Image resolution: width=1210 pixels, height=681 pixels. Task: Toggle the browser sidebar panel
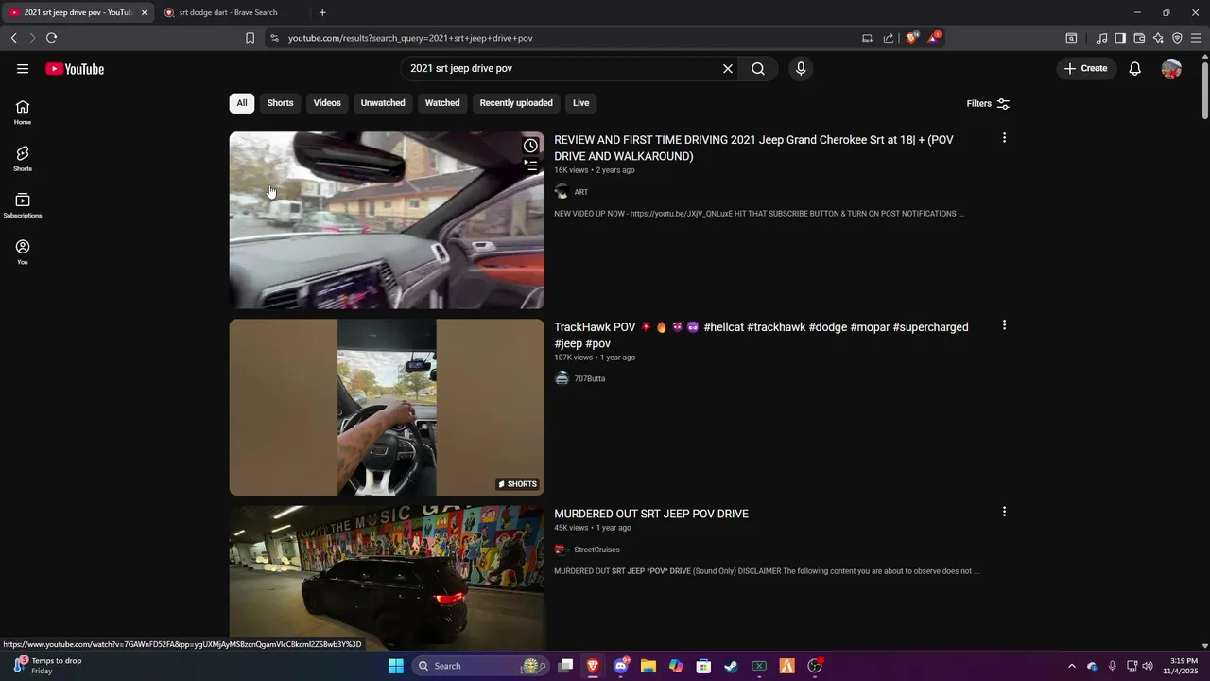tap(1120, 38)
